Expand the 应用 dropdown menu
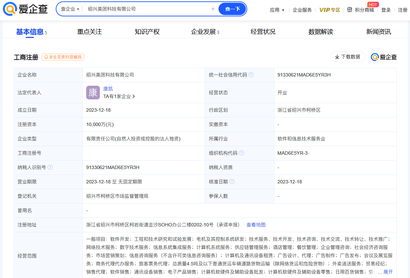The height and width of the screenshot is (278, 410). (277, 10)
